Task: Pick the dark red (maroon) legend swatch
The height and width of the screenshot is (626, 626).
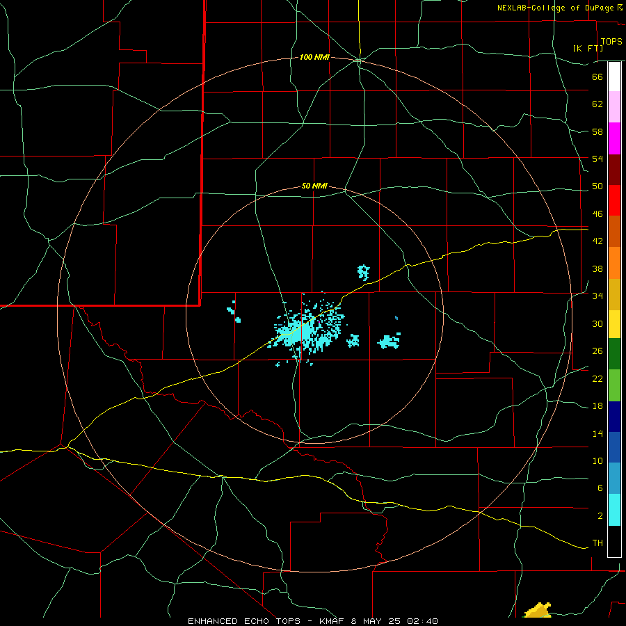Action: pyautogui.click(x=614, y=170)
